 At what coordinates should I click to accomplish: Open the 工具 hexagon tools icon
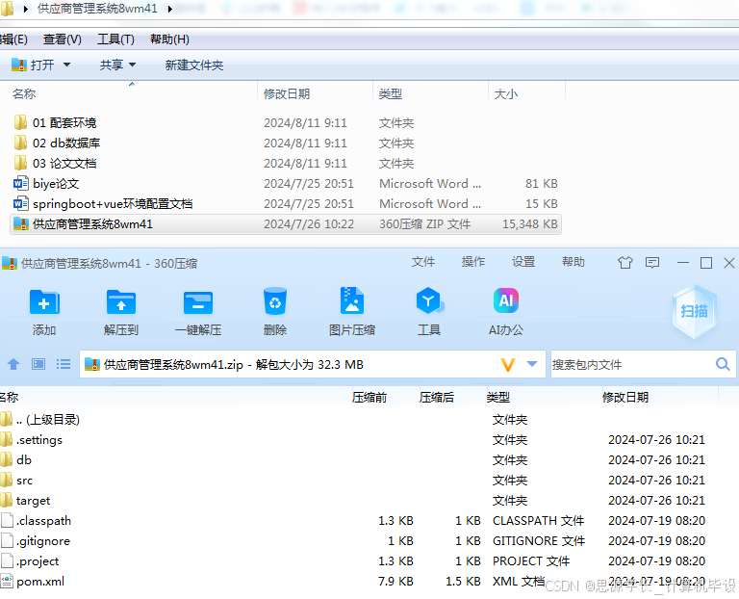429,300
